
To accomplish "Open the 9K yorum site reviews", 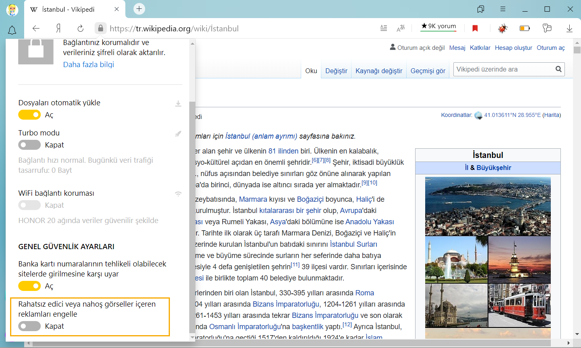I will [x=438, y=27].
